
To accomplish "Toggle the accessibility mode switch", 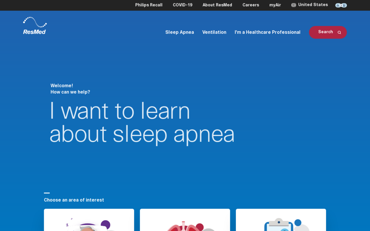I will click(341, 5).
